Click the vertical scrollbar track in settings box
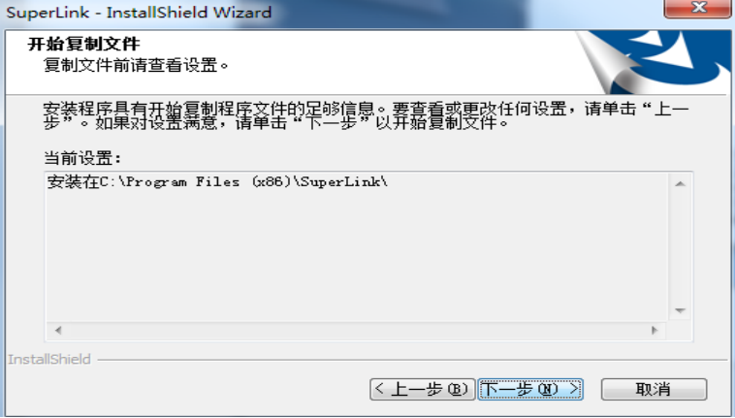The image size is (735, 418). 680,247
